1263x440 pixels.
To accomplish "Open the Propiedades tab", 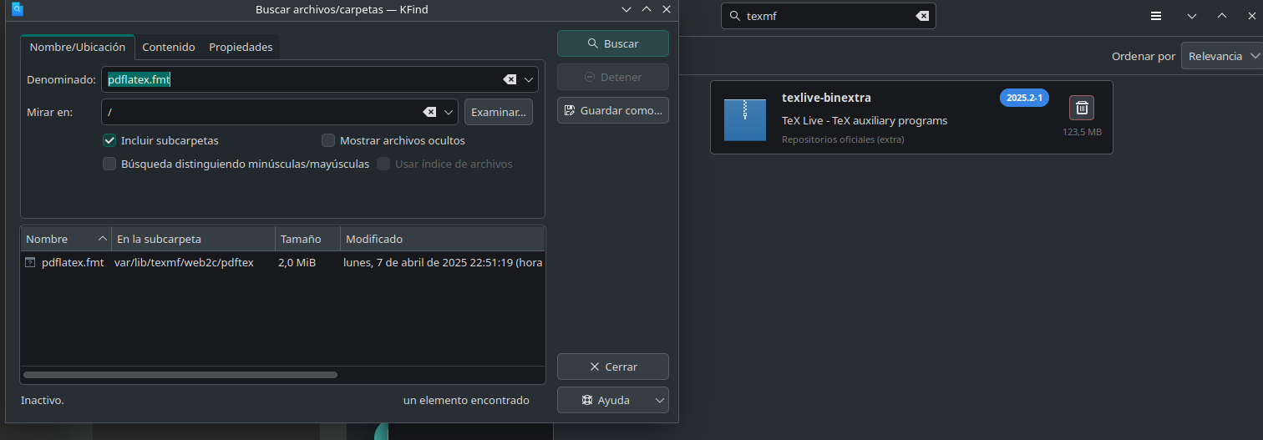I will (x=241, y=48).
